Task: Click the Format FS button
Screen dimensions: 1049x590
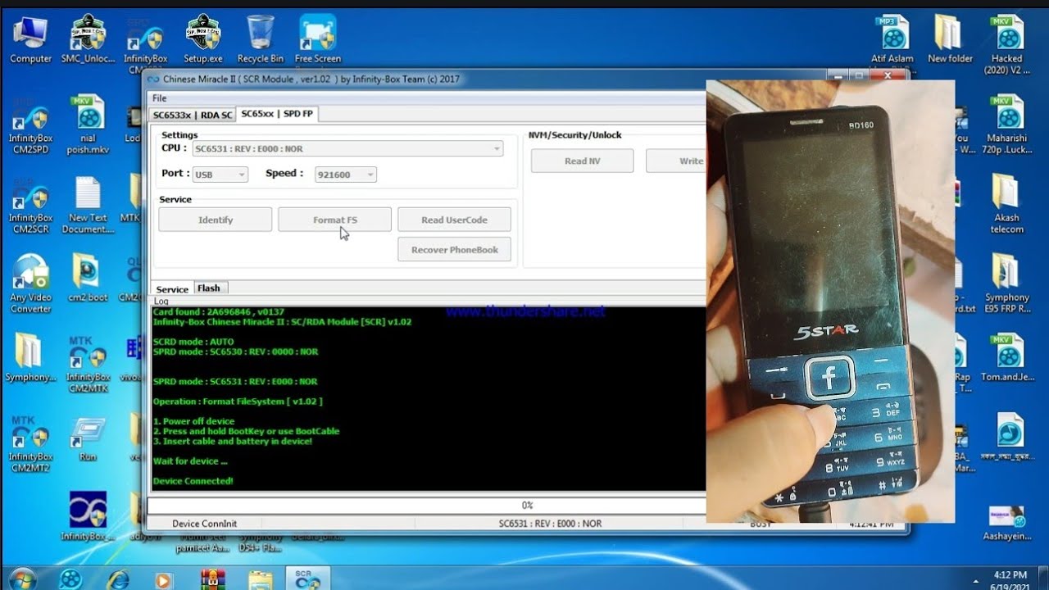Action: tap(334, 220)
